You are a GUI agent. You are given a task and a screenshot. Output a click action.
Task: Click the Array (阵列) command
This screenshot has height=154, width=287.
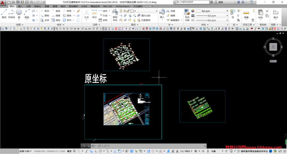pos(67,20)
